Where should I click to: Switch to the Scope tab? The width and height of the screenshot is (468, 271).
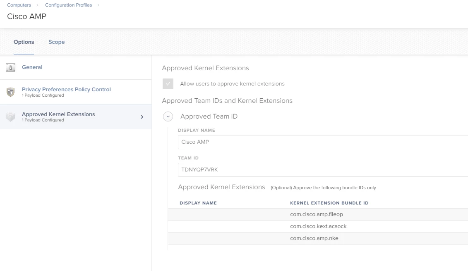point(57,42)
